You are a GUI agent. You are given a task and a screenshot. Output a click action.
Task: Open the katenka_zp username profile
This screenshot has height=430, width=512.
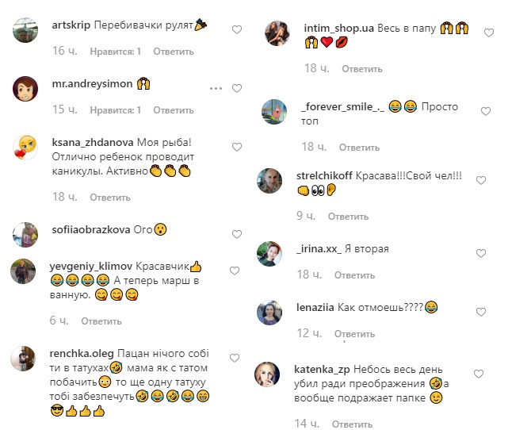(x=322, y=370)
